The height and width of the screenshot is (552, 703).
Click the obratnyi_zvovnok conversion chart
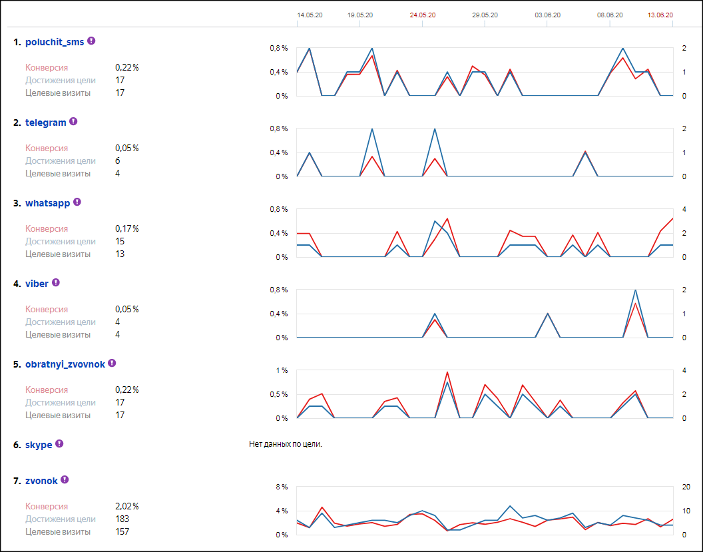tap(485, 396)
